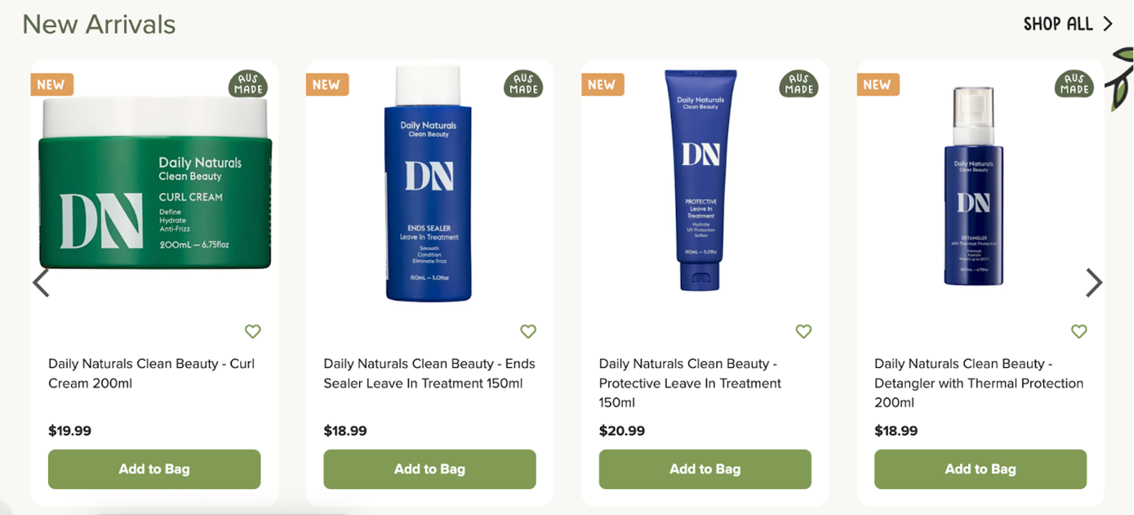The height and width of the screenshot is (515, 1134).
Task: Click AUS MADE badge on Curl Cream
Action: (248, 83)
